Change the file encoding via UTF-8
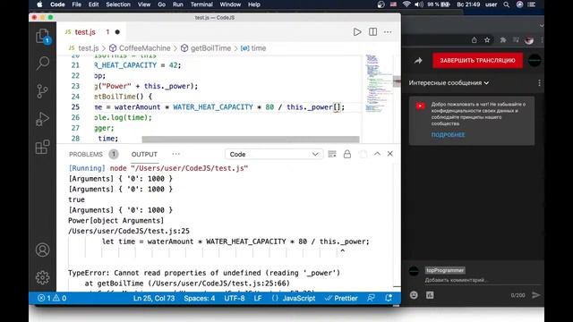This screenshot has width=573, height=322. [x=235, y=298]
